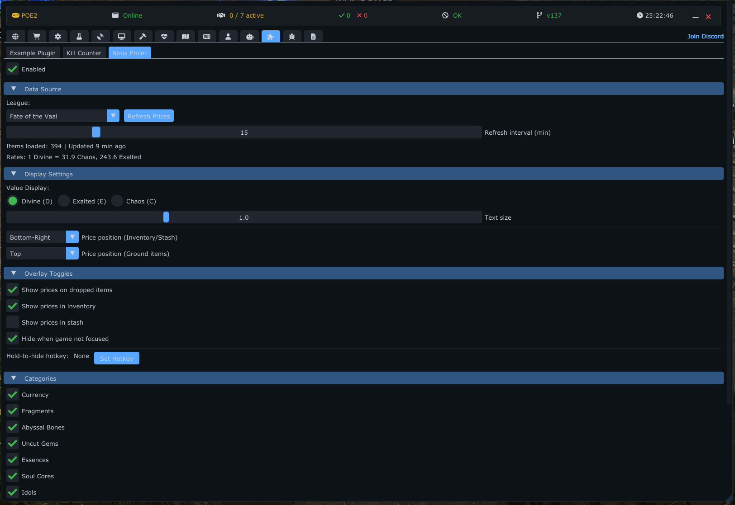735x505 pixels.
Task: Toggle Hide when game not focused
Action: [x=13, y=339]
